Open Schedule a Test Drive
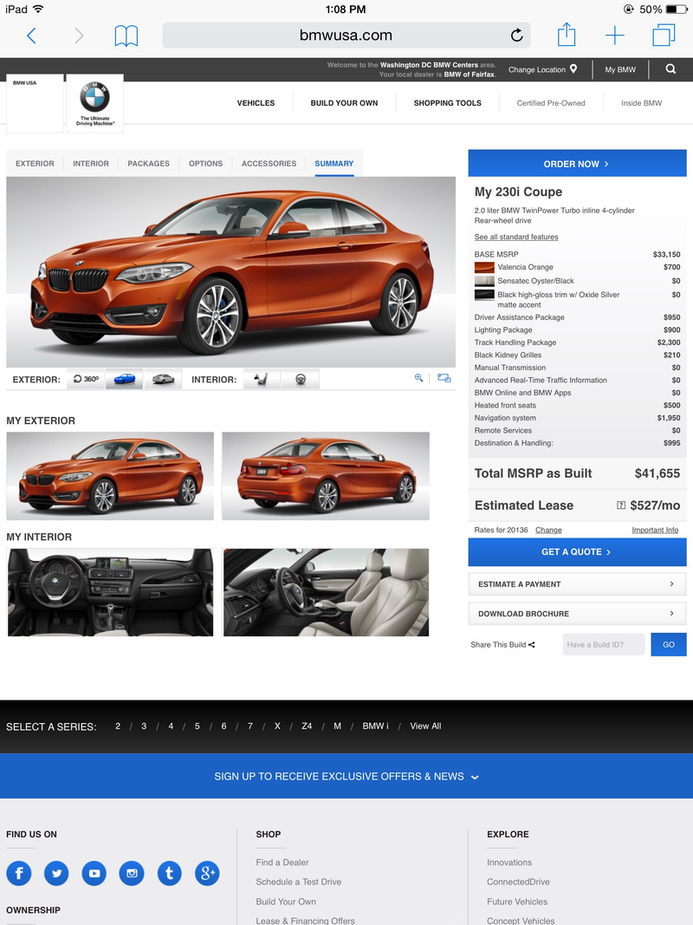 click(x=298, y=882)
